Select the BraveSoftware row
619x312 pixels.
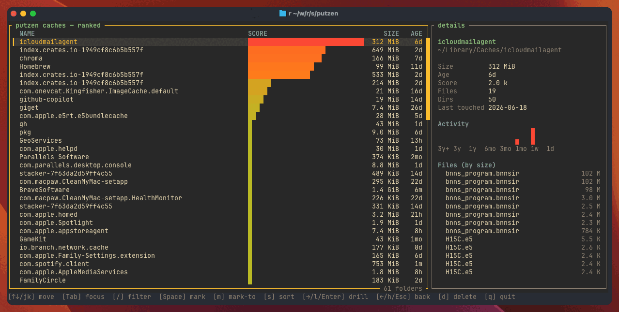pos(218,190)
